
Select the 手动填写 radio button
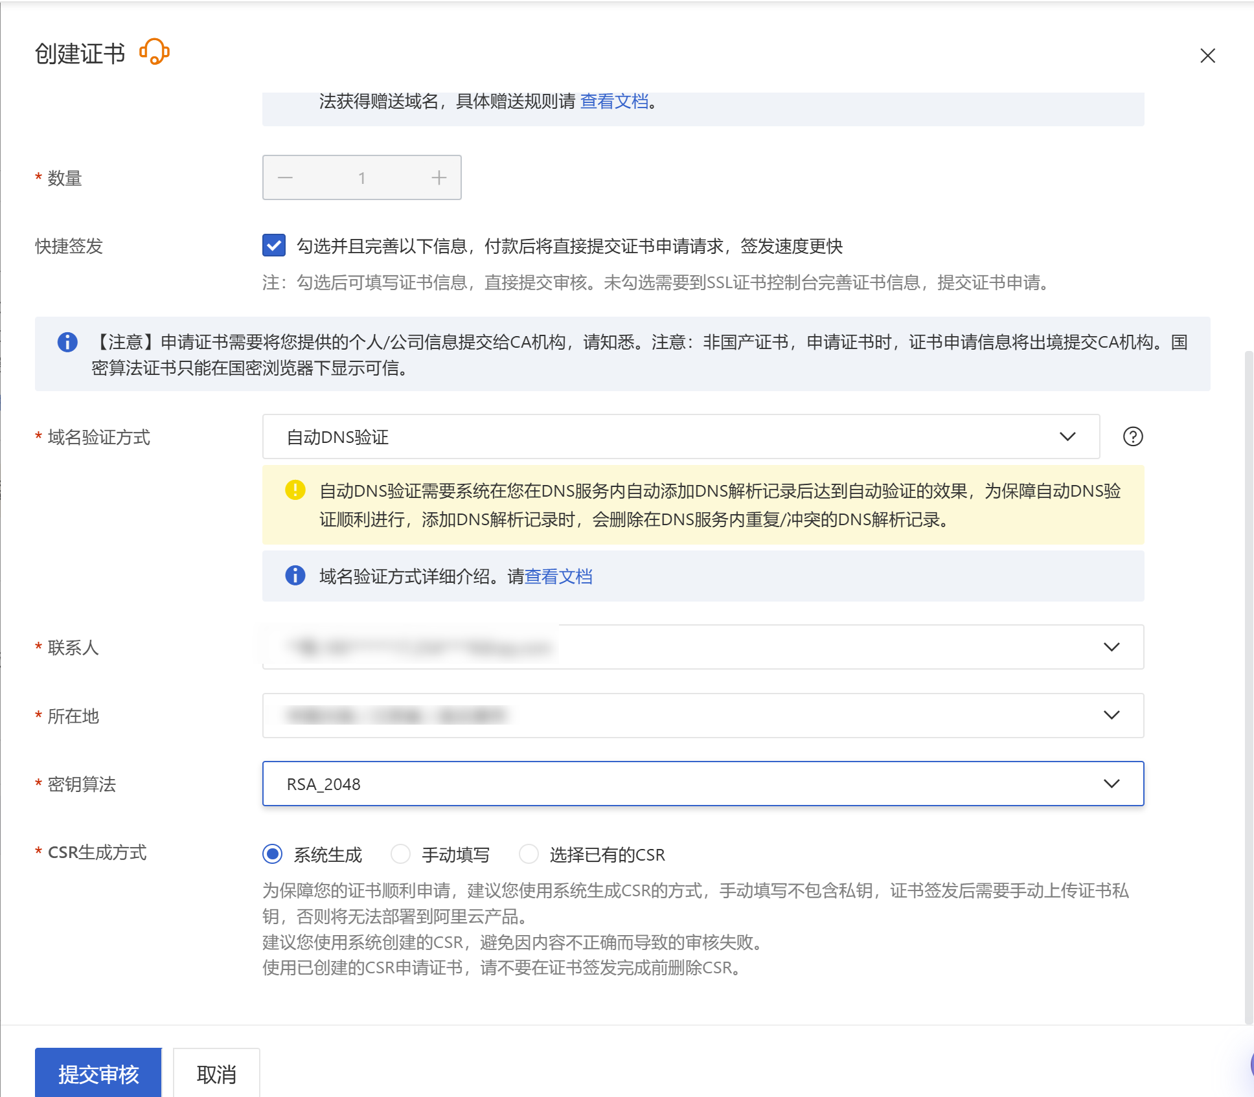[401, 854]
